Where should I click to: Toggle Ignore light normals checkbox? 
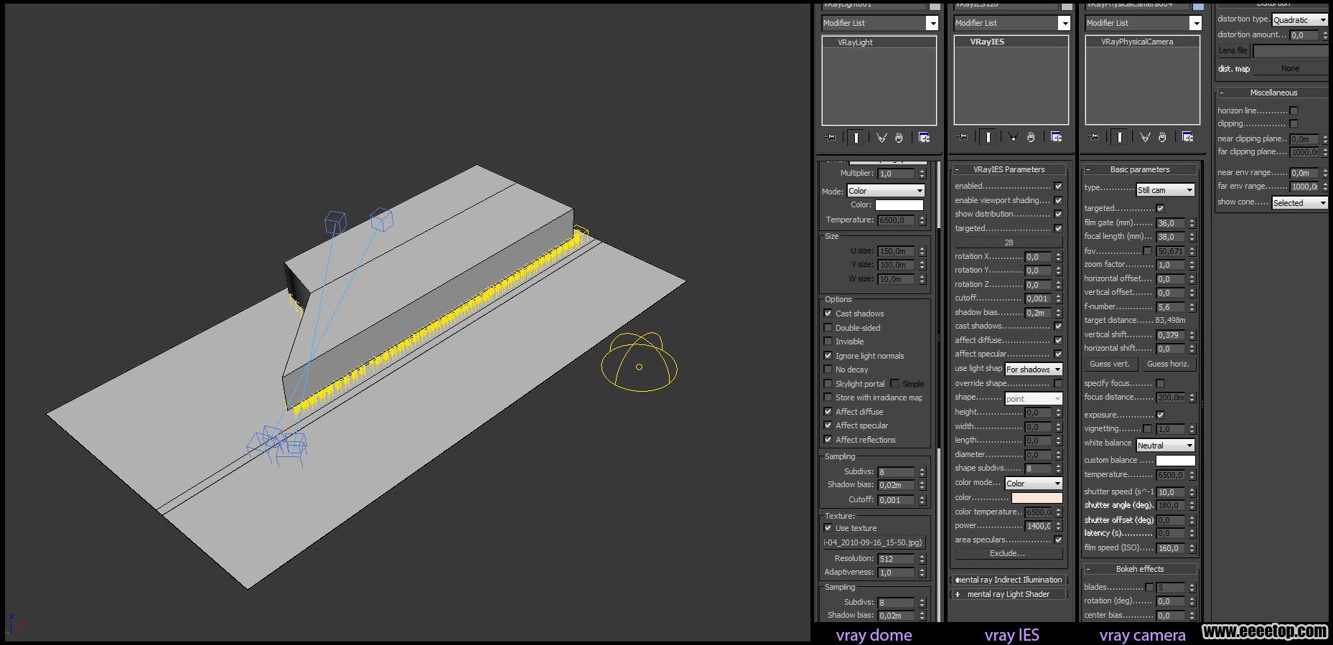(828, 356)
